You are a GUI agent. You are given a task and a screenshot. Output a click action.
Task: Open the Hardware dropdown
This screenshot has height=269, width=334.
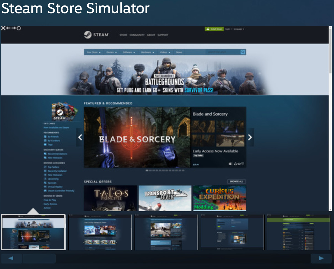147,52
